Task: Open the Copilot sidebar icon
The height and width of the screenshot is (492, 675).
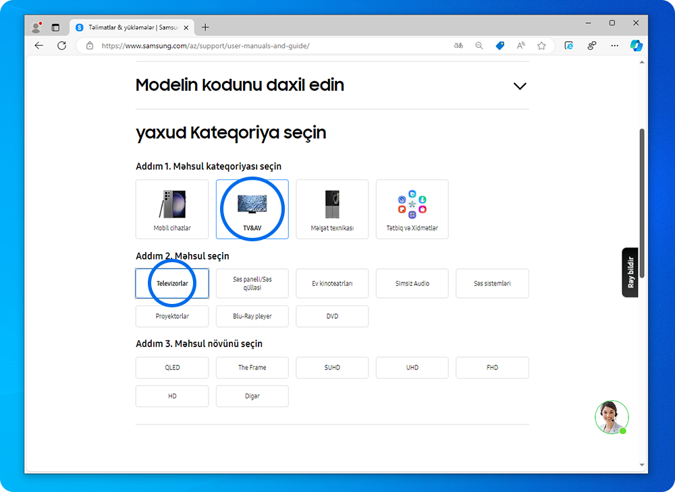Action: pyautogui.click(x=636, y=46)
